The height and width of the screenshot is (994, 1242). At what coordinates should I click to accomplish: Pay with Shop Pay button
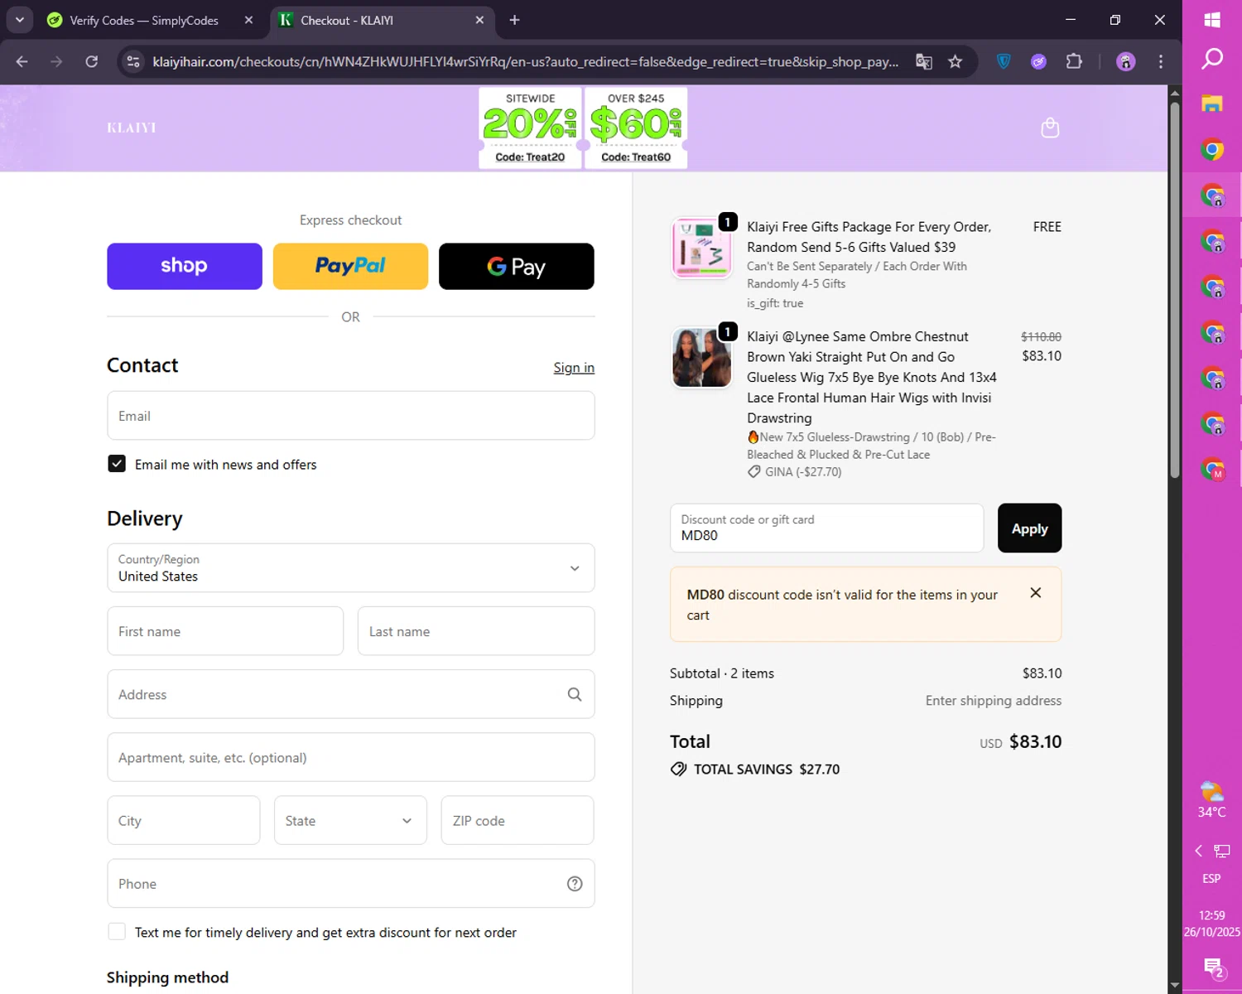pos(185,266)
